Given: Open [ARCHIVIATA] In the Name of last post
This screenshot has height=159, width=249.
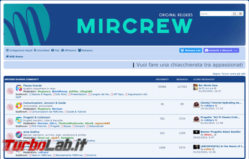Looking at the screenshot, I should tap(222, 146).
